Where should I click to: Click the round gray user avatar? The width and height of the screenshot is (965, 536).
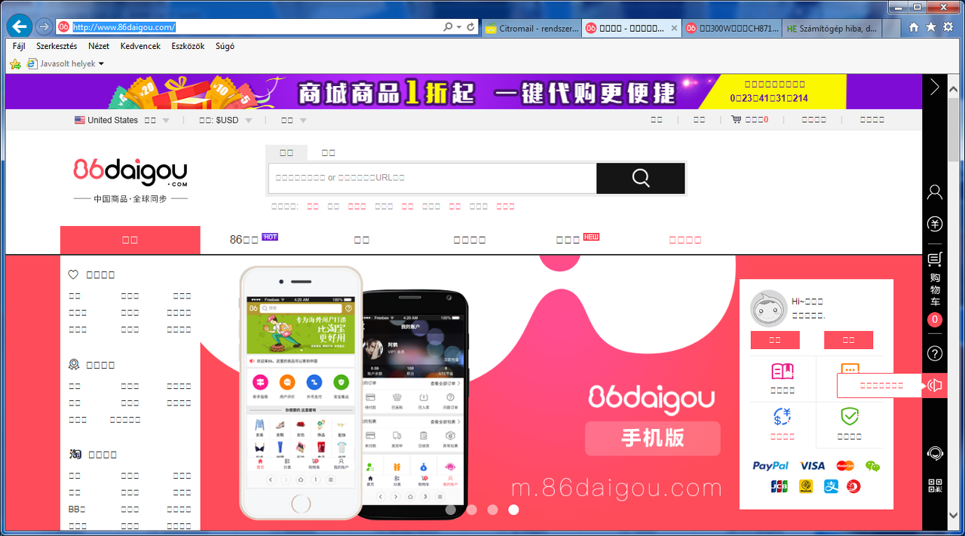[x=768, y=308]
